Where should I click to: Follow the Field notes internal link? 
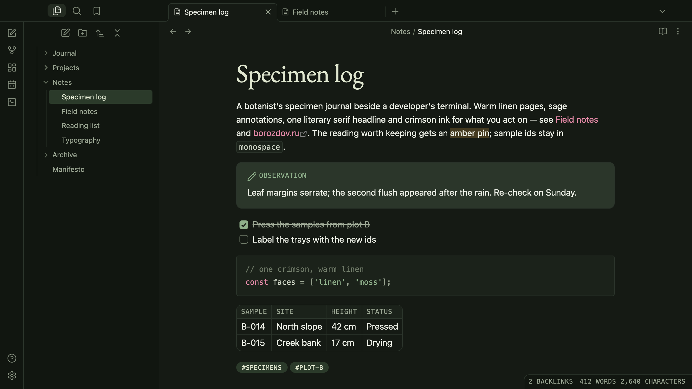577,120
